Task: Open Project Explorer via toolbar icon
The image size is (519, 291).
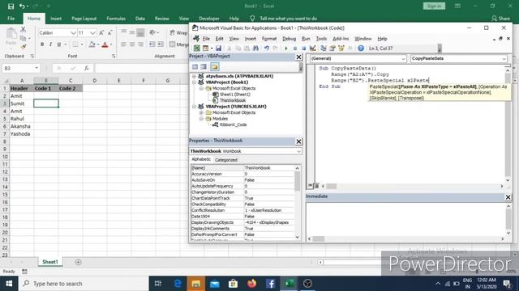Action: [324, 48]
